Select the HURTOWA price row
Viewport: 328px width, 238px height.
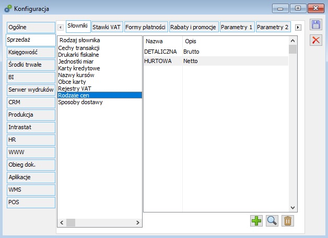[x=216, y=61]
